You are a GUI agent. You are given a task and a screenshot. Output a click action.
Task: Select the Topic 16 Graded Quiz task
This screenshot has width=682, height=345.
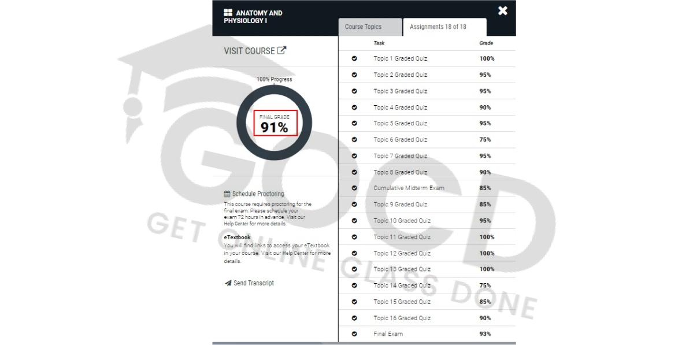point(402,318)
